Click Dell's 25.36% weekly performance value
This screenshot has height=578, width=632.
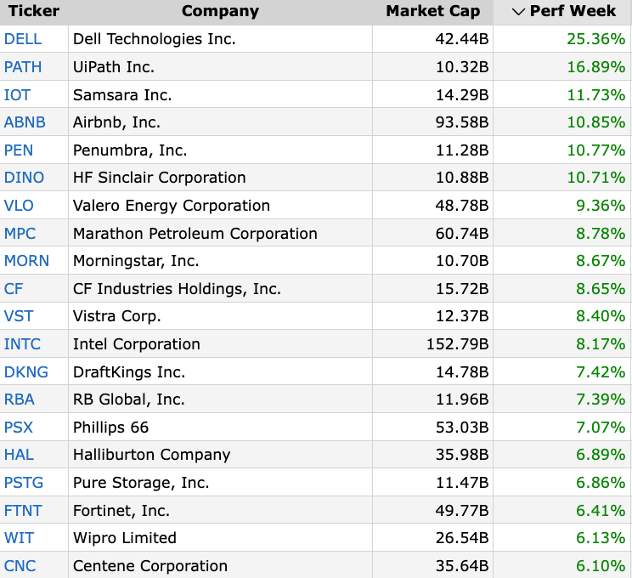(x=595, y=39)
